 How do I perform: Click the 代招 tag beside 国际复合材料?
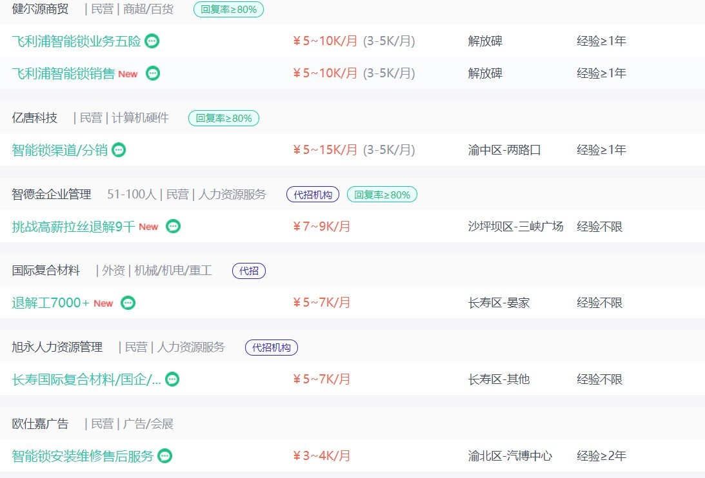[x=249, y=271]
